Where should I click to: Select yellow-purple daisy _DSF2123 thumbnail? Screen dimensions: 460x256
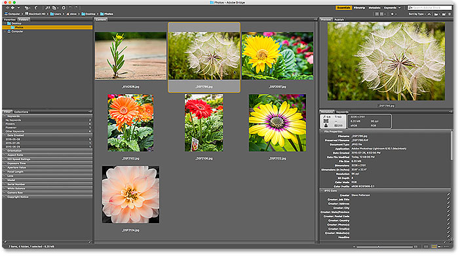[277, 123]
